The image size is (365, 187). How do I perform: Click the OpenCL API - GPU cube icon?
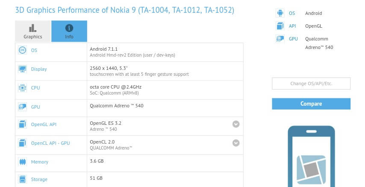point(22,143)
